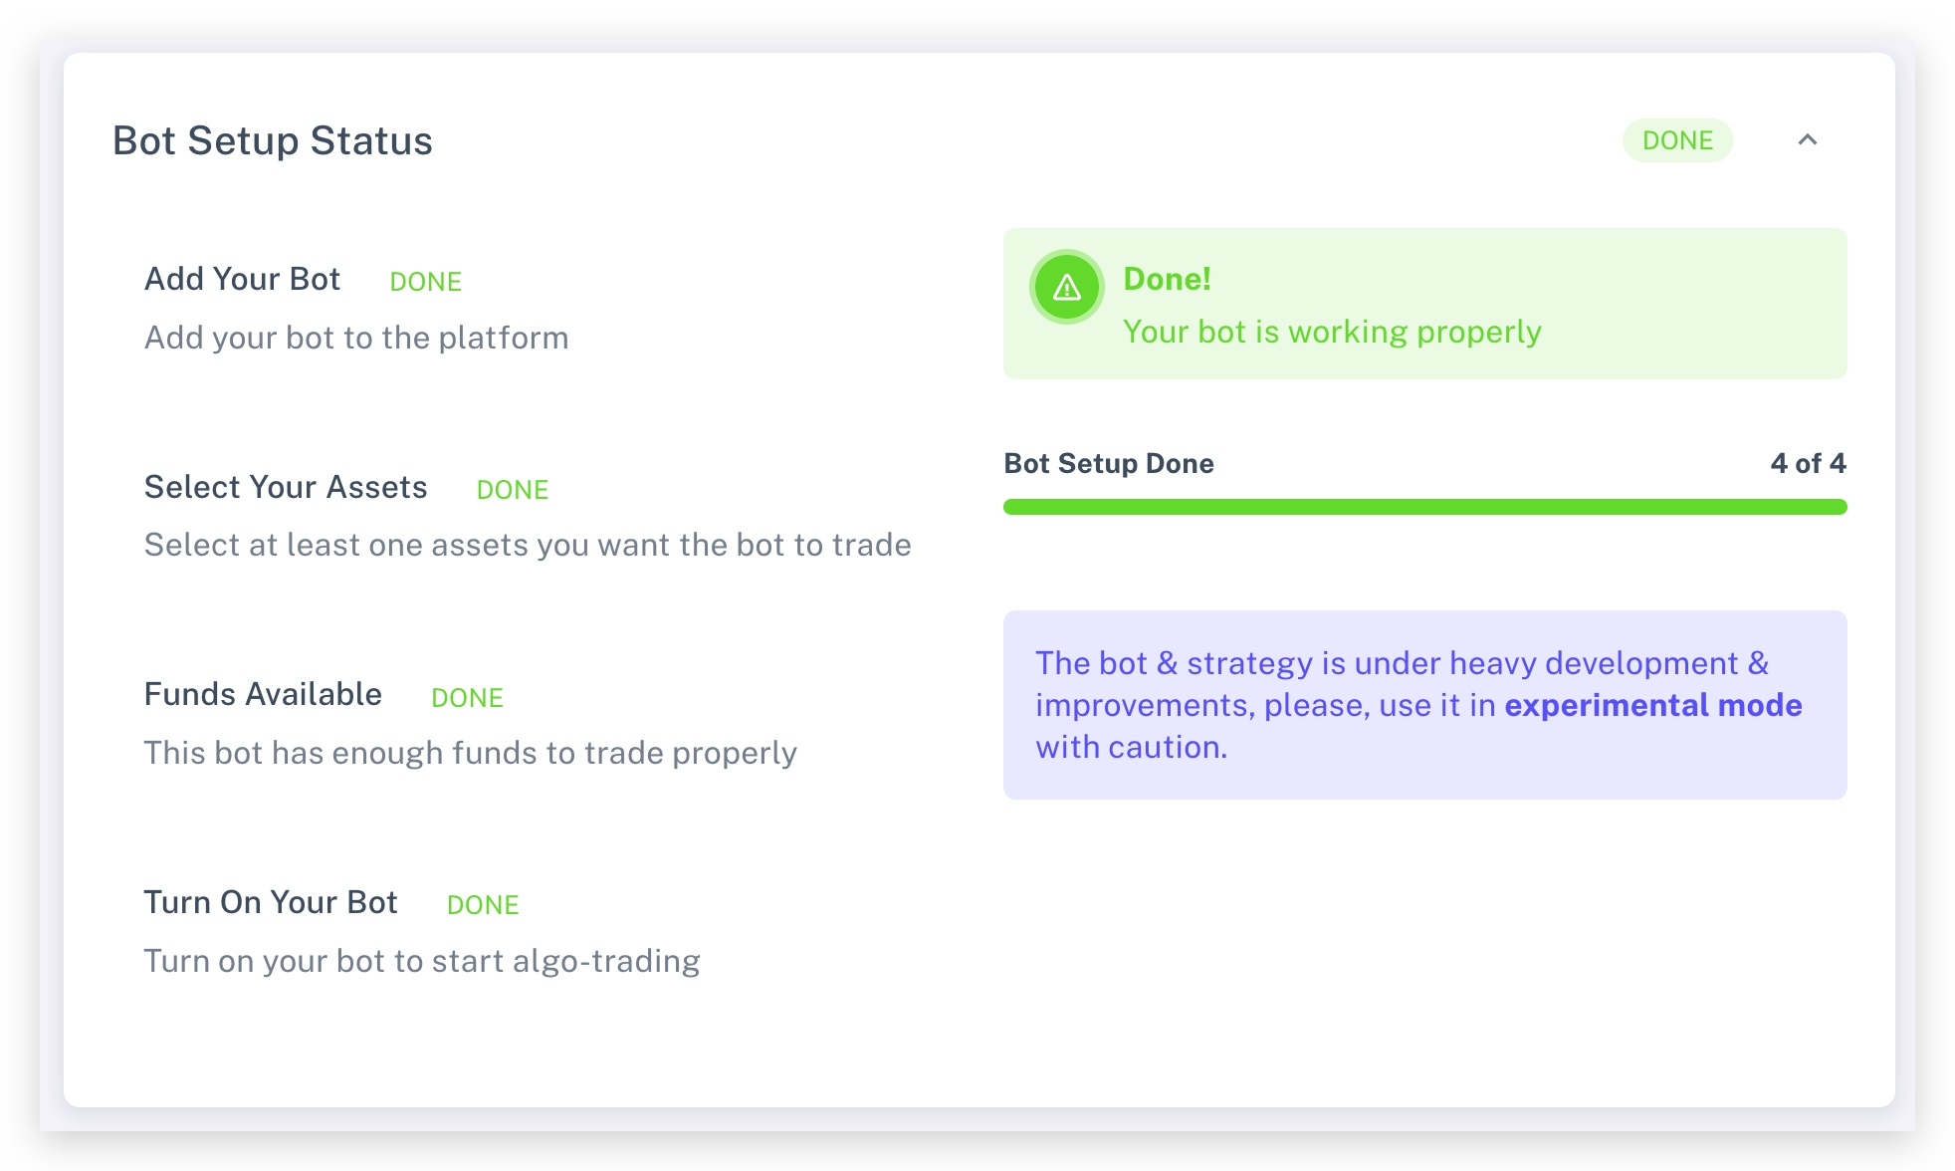The image size is (1955, 1171).
Task: Click "Turn on your bot to start algo-trading" description
Action: 422,961
